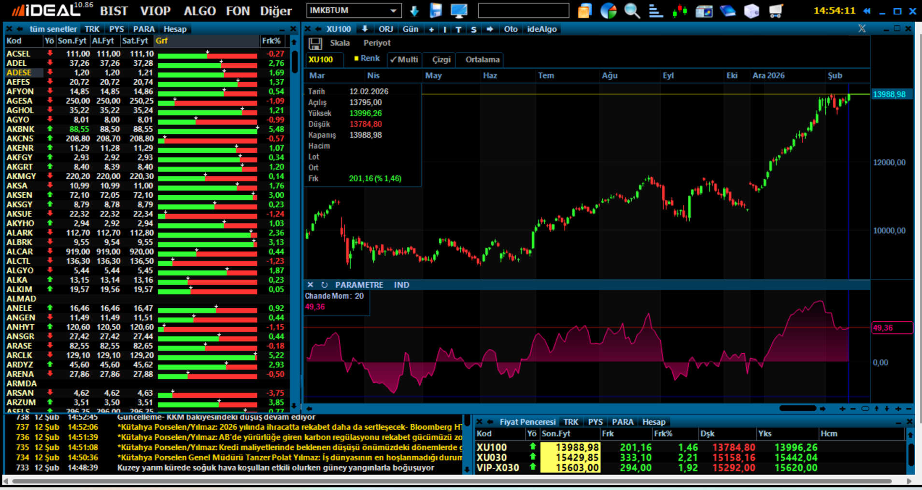The width and height of the screenshot is (922, 490).
Task: Click the blue floppy disk save icon
Action: [436, 11]
